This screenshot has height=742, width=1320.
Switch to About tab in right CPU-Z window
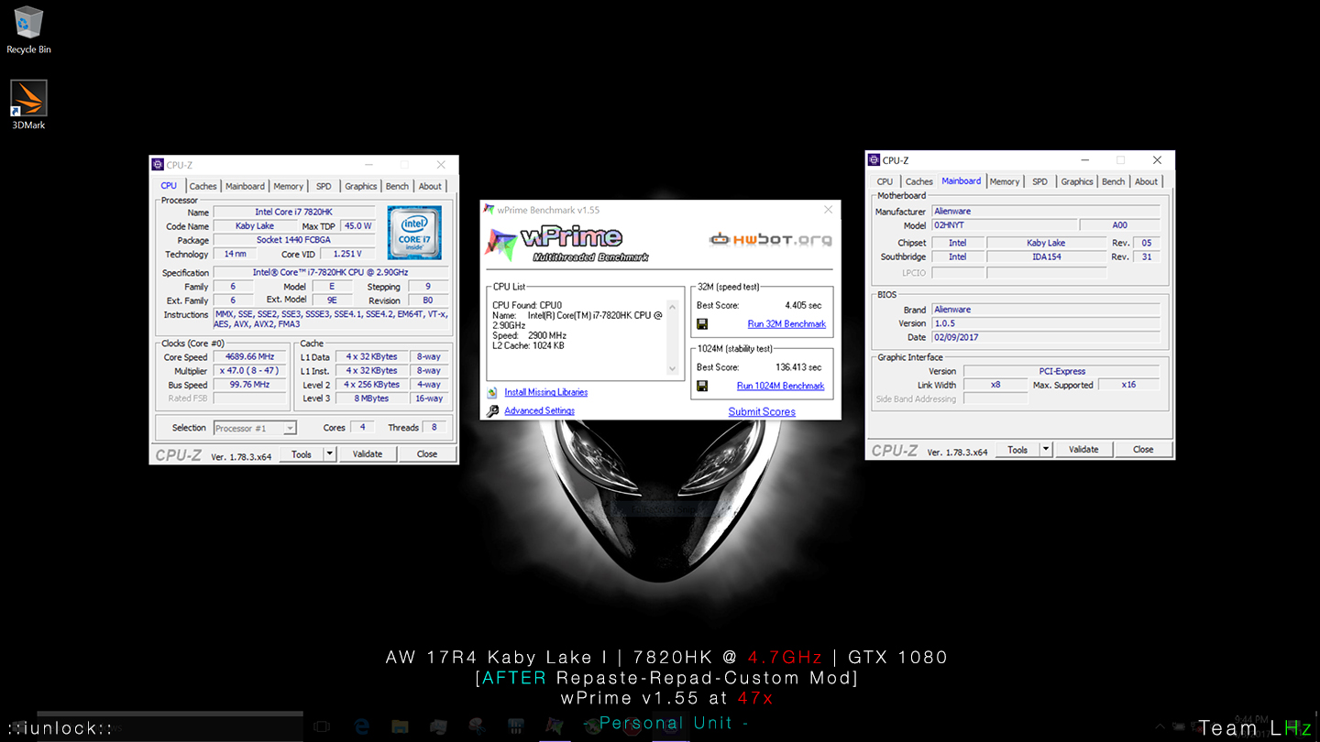1146,181
